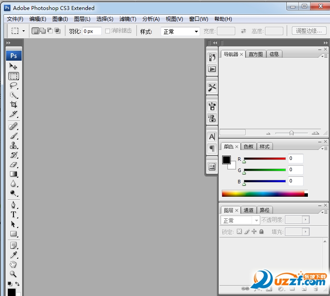Screen dimensions: 330x296
Task: Switch to the 色板 tab
Action: pos(249,146)
